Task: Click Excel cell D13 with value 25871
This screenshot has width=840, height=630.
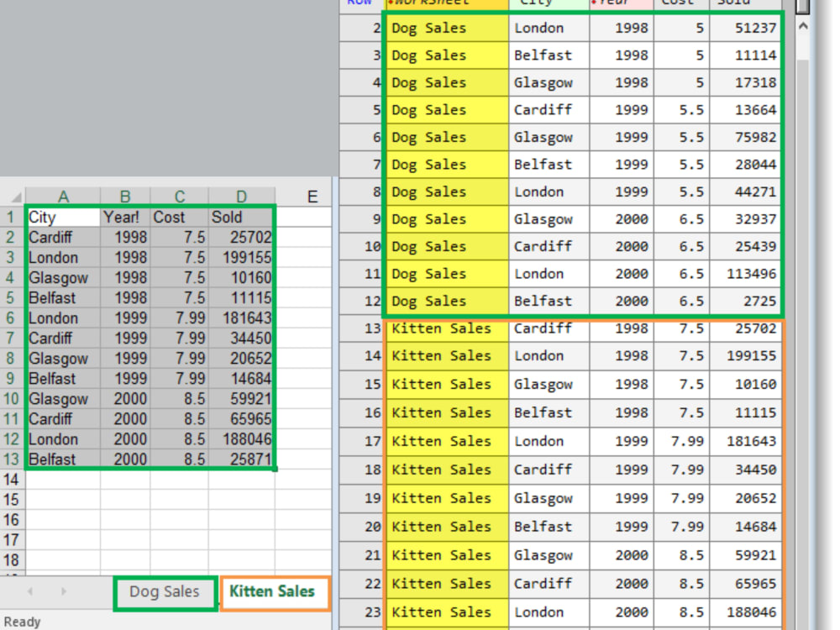Action: (x=242, y=459)
